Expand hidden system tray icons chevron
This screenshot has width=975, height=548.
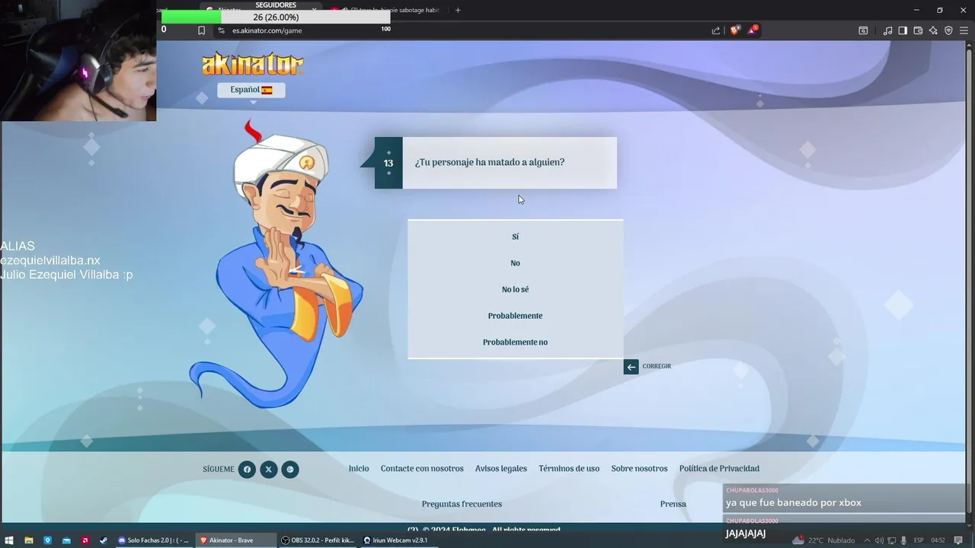click(x=867, y=540)
